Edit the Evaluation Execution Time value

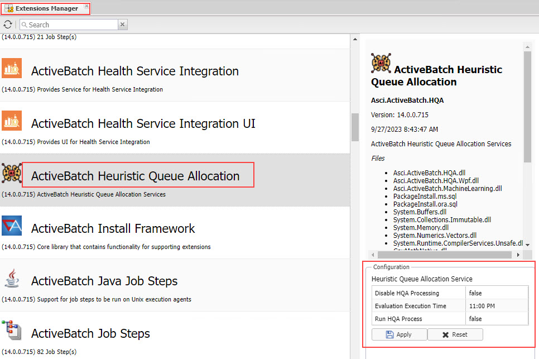pos(497,306)
